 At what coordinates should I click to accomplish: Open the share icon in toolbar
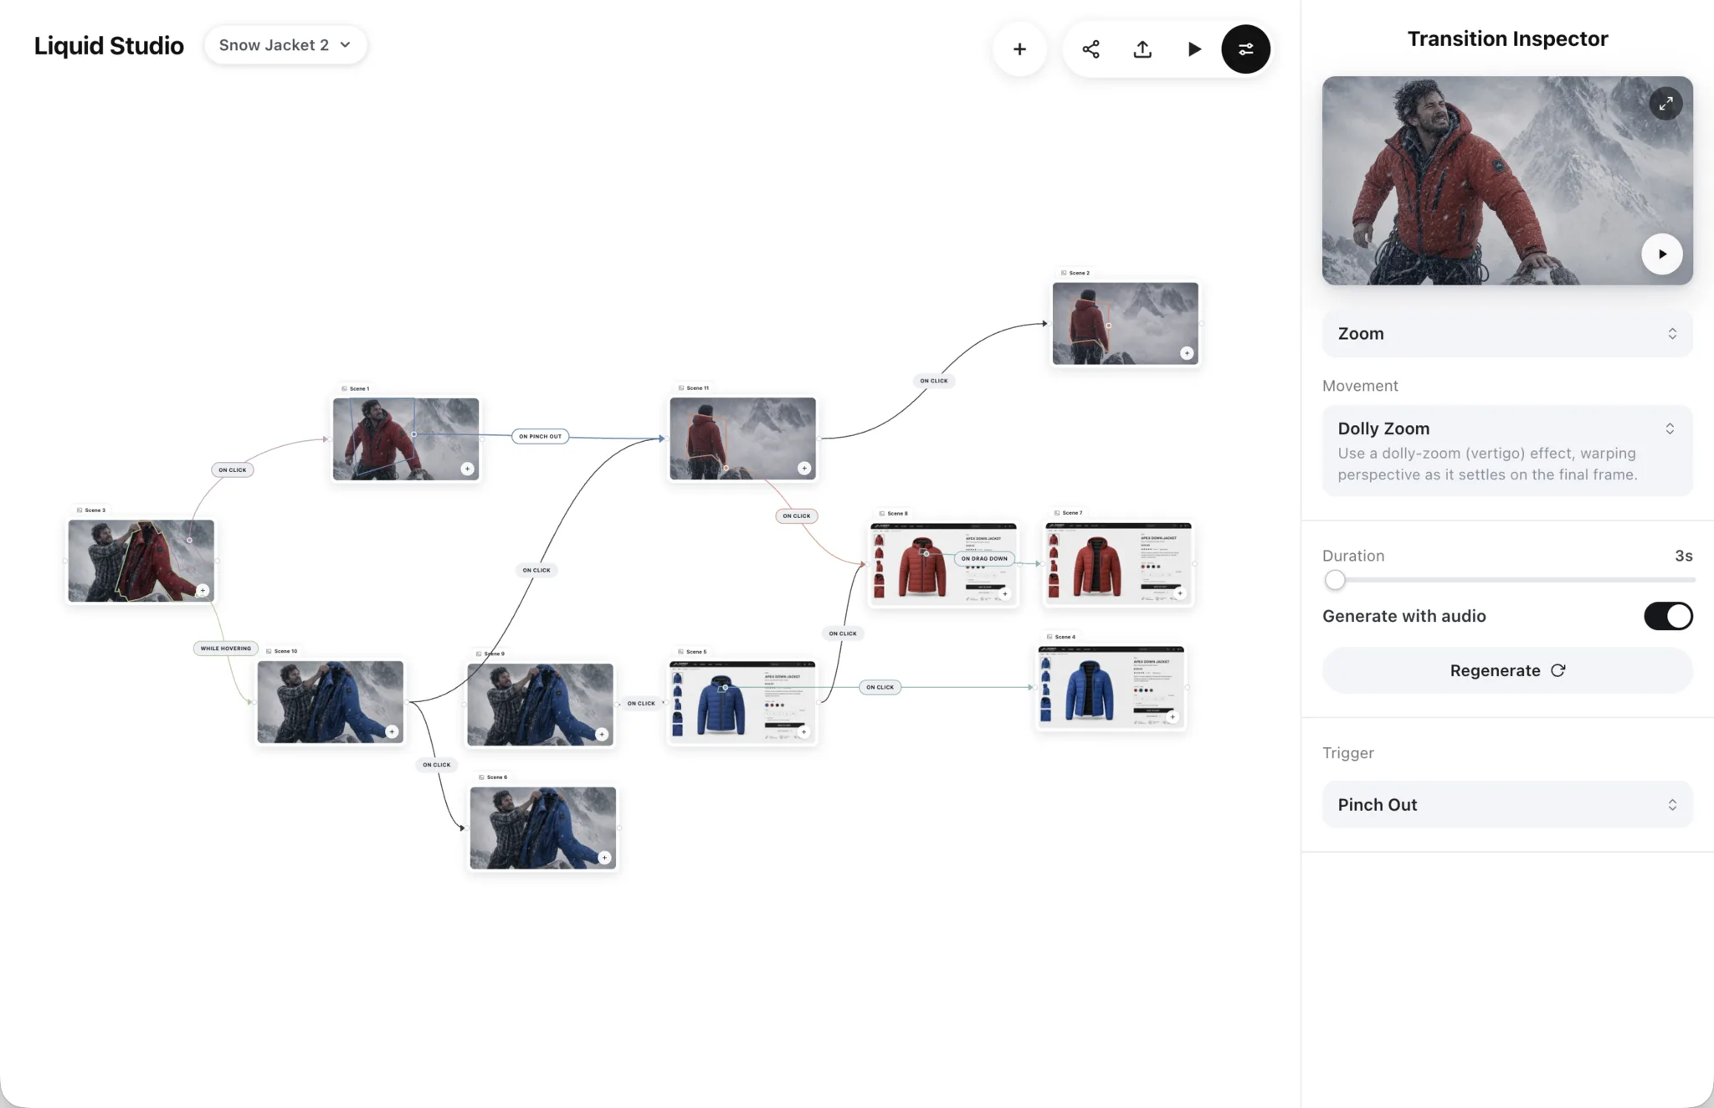click(1090, 49)
